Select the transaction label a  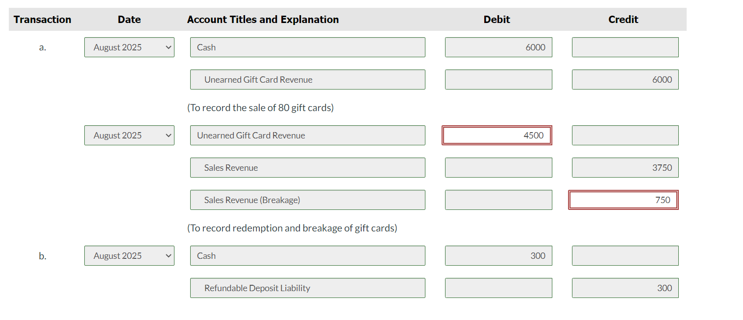(42, 47)
